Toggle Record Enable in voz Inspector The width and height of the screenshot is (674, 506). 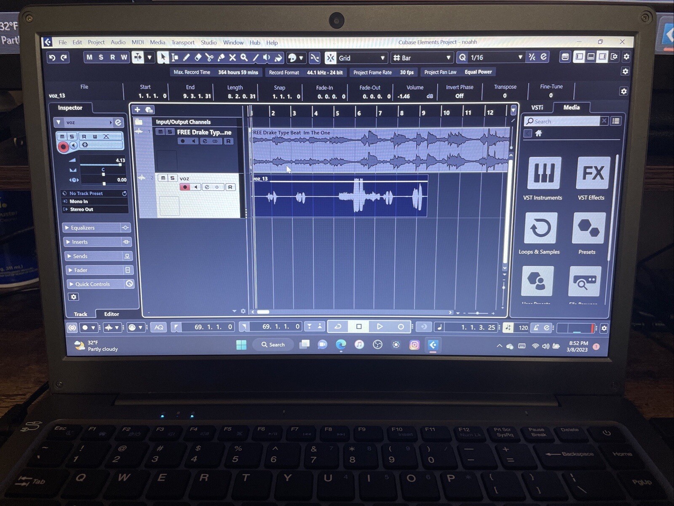tap(63, 147)
